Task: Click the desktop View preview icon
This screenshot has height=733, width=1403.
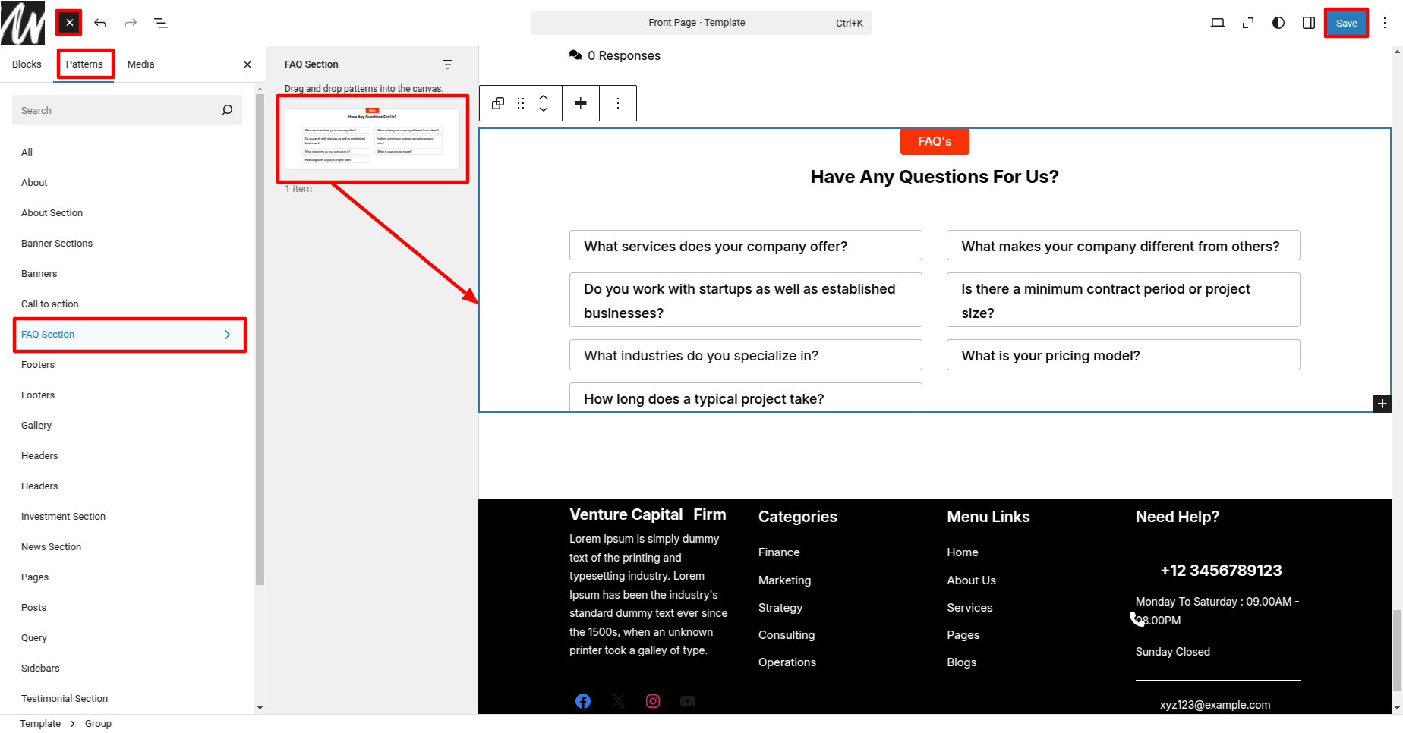Action: [1217, 23]
